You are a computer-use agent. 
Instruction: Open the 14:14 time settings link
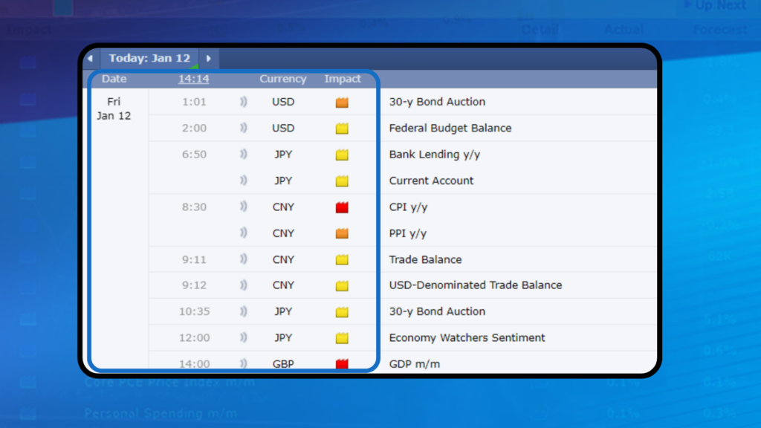pyautogui.click(x=193, y=79)
